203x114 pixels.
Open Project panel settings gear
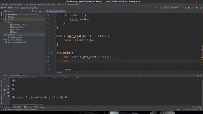40,11
